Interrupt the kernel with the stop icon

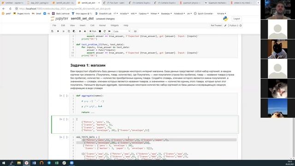click(x=100, y=31)
